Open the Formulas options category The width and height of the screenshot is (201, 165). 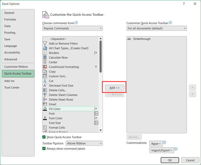10,20
